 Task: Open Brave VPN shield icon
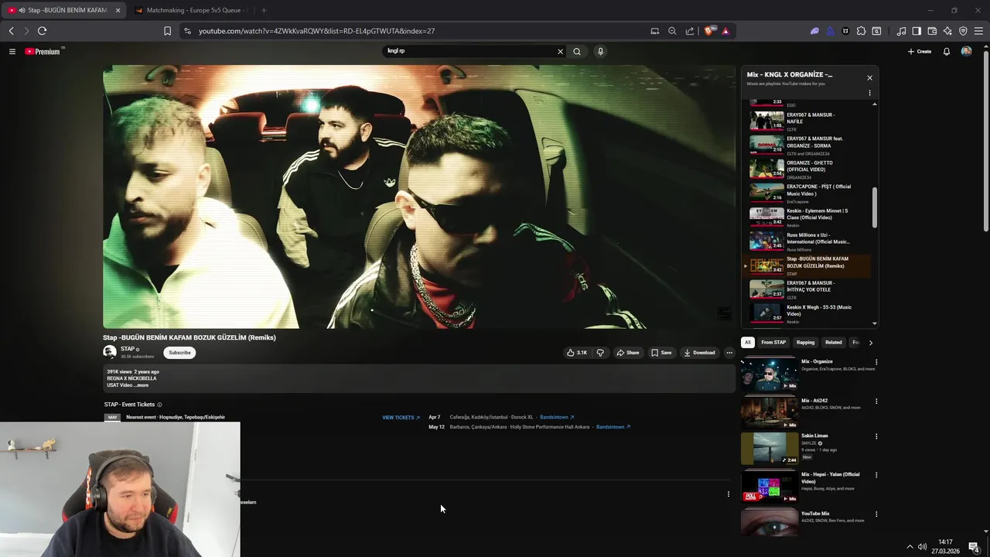[963, 31]
